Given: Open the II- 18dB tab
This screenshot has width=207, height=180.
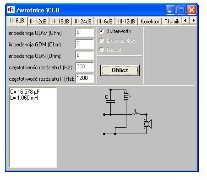Looking at the screenshot, I should click(x=60, y=21).
